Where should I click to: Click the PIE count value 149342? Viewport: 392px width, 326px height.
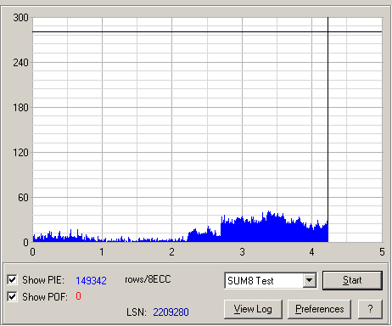[91, 280]
